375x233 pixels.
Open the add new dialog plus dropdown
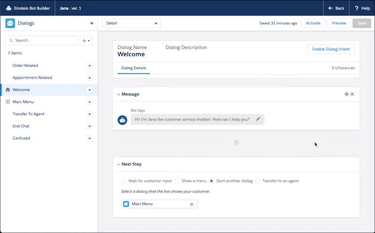(x=86, y=40)
